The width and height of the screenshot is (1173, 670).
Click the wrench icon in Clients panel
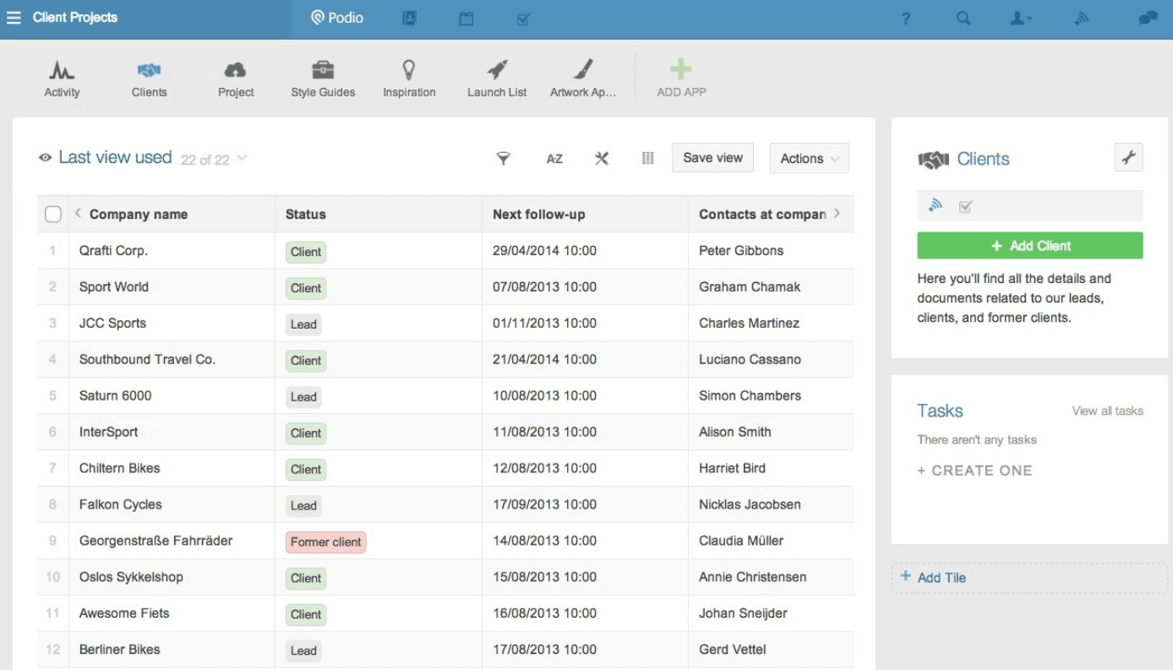pyautogui.click(x=1128, y=157)
